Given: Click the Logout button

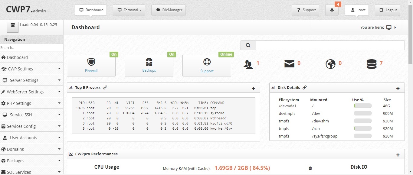Looking at the screenshot, I should coord(388,10).
